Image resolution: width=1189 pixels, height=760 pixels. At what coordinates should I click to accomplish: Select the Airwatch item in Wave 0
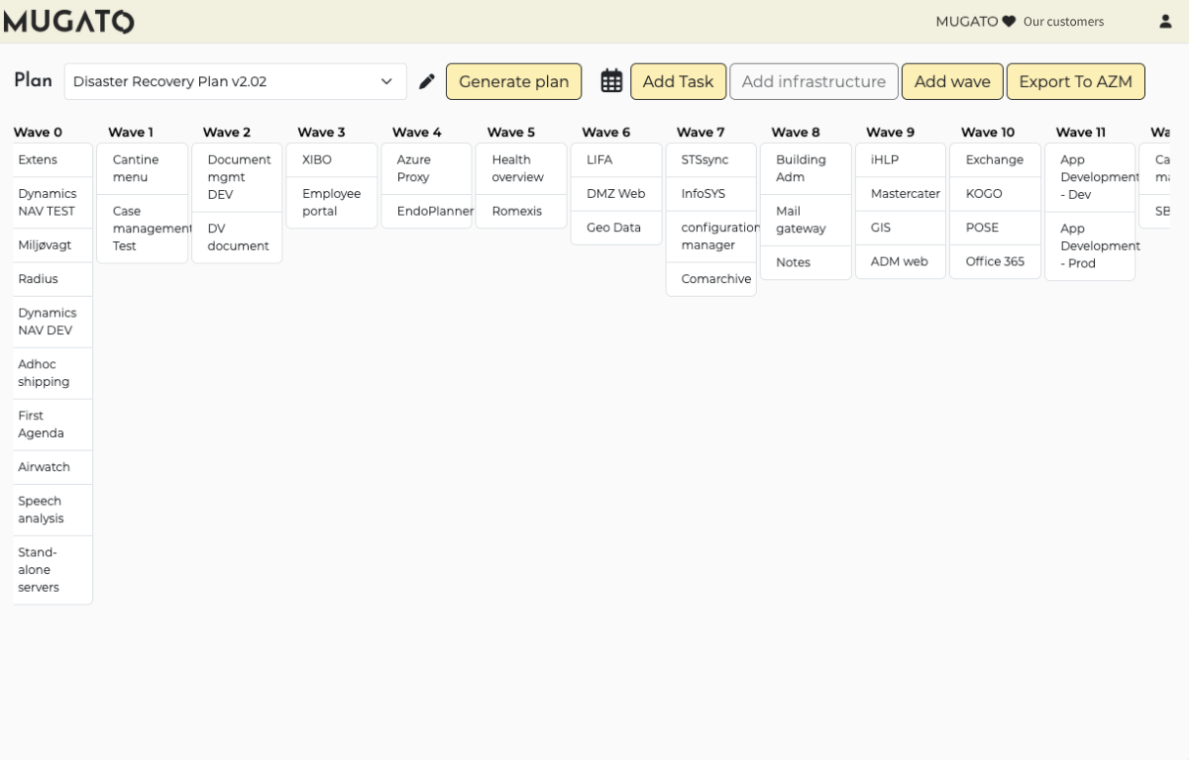tap(54, 467)
